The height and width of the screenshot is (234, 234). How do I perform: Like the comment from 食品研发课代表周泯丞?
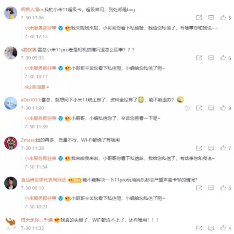coord(223,188)
